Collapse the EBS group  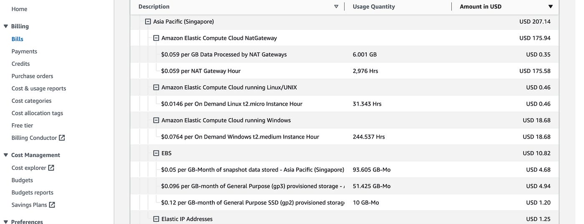pyautogui.click(x=156, y=153)
